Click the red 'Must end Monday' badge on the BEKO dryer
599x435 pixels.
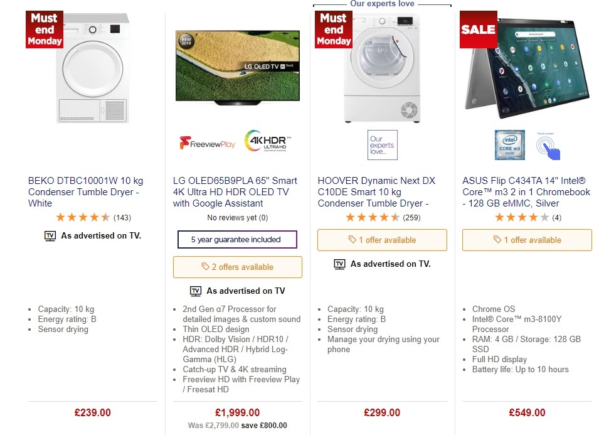[x=44, y=29]
